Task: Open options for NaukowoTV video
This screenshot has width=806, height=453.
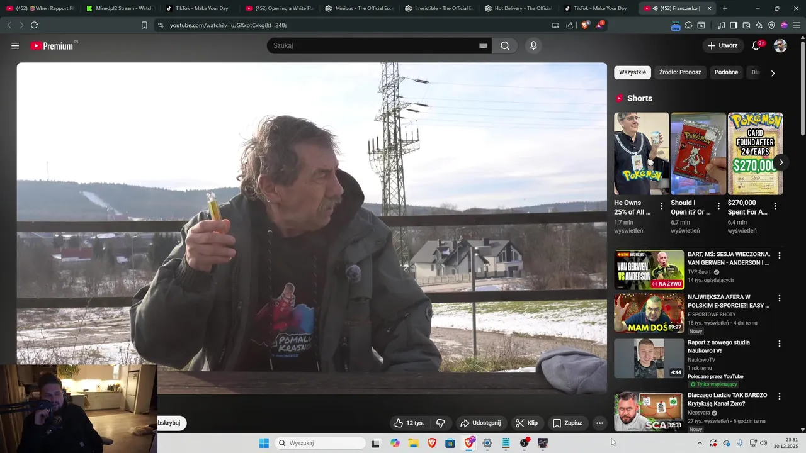Action: click(780, 344)
